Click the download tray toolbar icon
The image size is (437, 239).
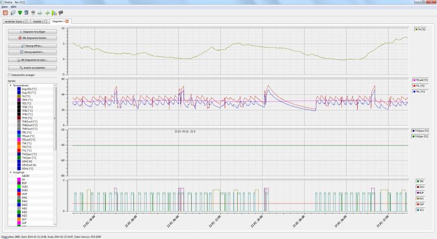point(40,13)
